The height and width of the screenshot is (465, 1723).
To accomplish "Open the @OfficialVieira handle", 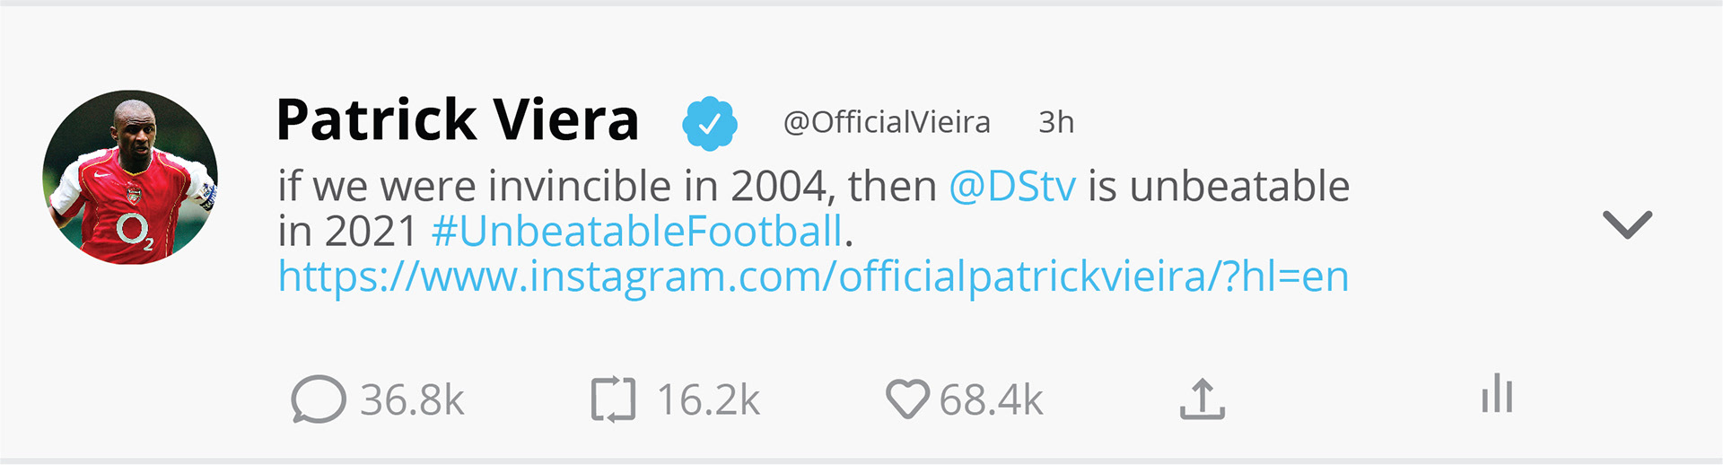I will tap(887, 122).
